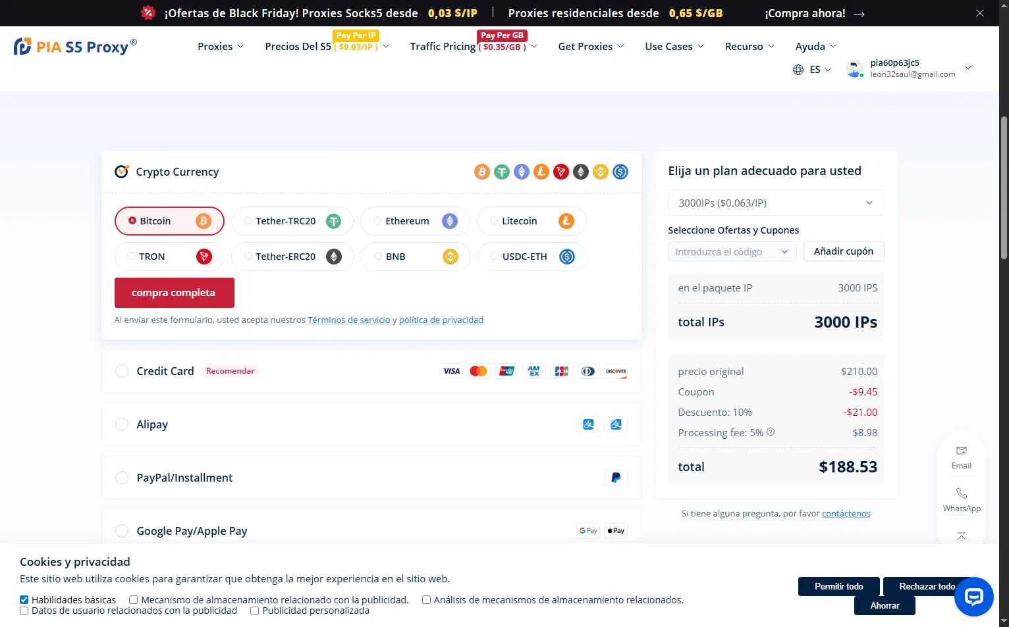Click the Apple Pay icon
The image size is (1009, 627).
coord(616,531)
